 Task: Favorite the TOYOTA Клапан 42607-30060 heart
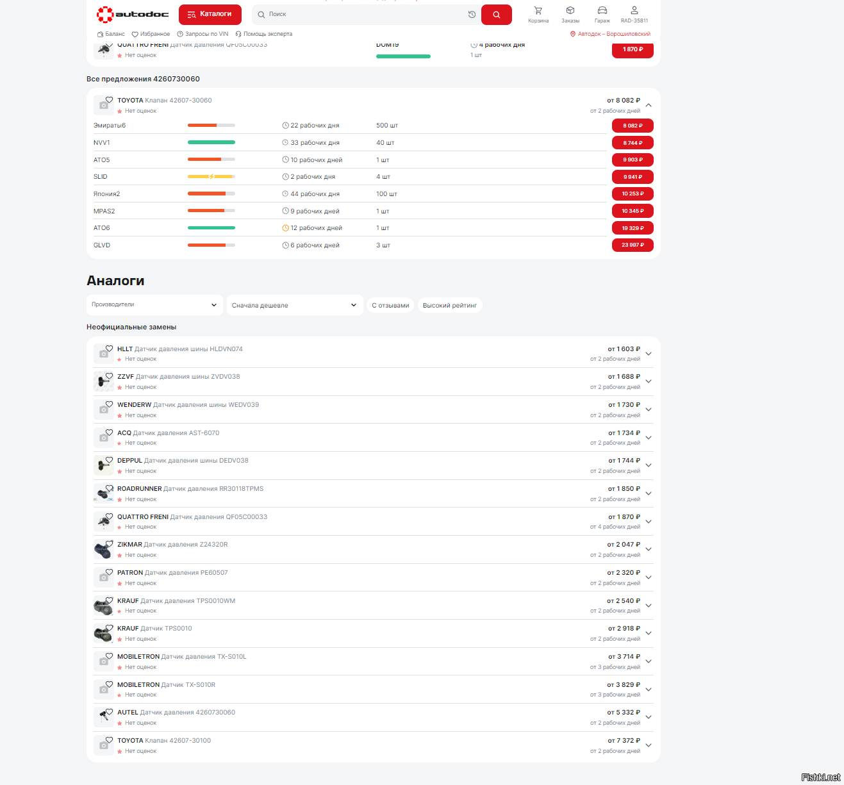tap(110, 100)
